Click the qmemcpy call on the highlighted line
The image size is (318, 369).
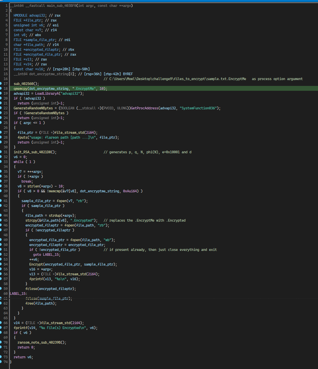21,89
